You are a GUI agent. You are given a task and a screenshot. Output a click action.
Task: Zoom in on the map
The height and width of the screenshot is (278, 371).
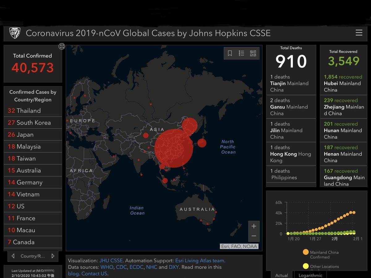(x=254, y=226)
